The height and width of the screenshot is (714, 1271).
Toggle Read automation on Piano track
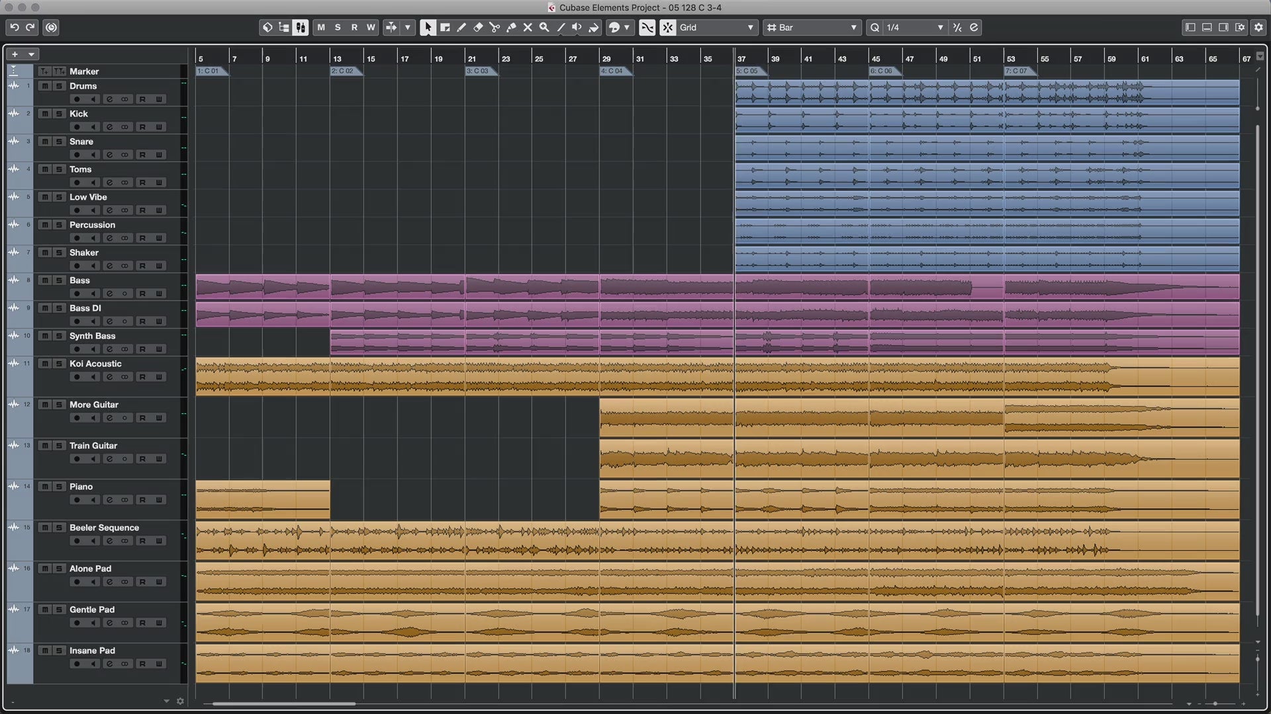142,500
